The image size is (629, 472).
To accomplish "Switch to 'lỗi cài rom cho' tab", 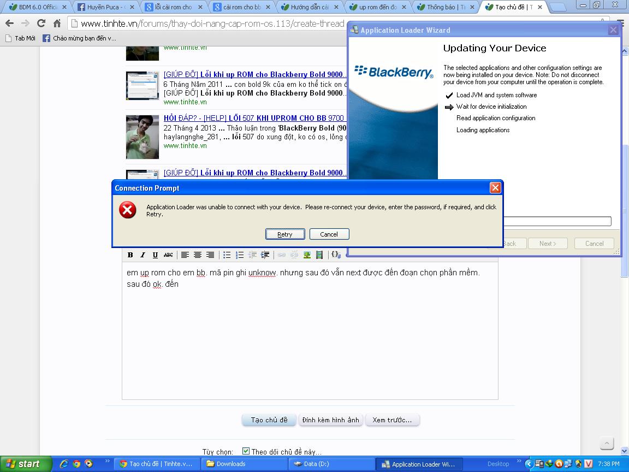I will pyautogui.click(x=173, y=7).
